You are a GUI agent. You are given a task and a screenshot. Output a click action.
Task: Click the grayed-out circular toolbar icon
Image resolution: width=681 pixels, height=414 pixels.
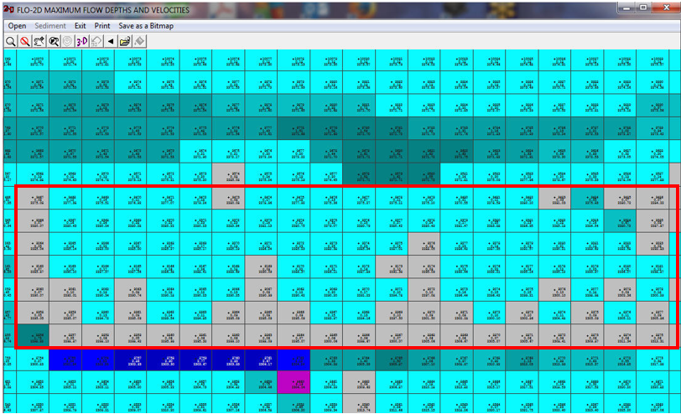point(67,41)
